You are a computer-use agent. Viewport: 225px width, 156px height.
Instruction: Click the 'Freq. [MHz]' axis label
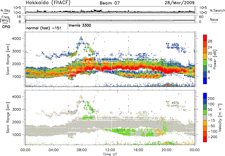pos(5,19)
